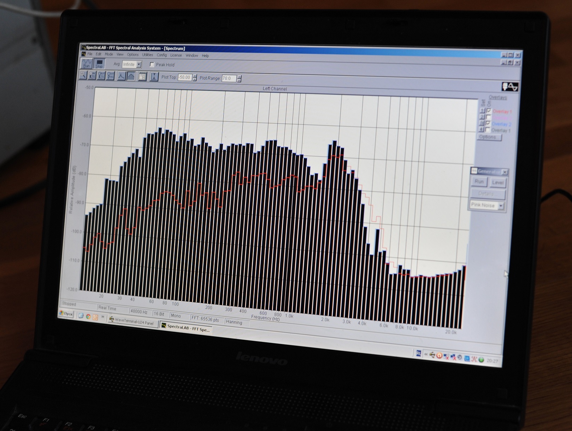572x431 pixels.
Task: Click the Plot Top value field
Action: 184,77
